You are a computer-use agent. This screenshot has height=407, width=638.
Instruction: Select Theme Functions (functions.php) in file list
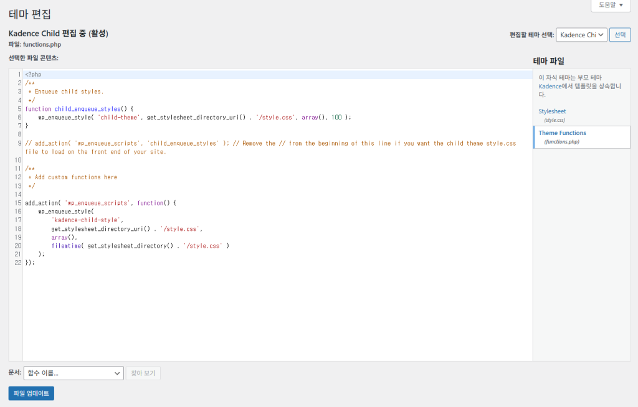562,133
